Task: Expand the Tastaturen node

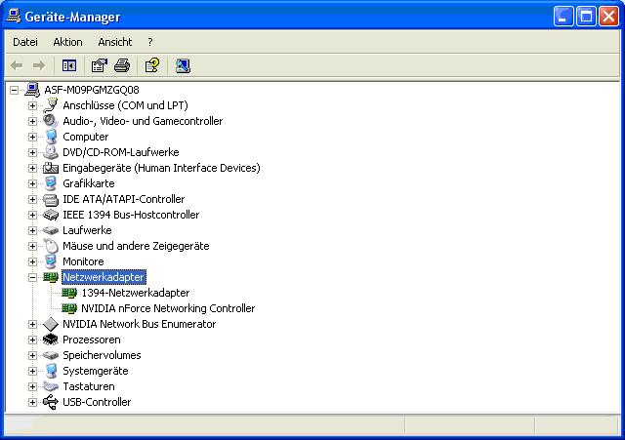Action: click(32, 386)
